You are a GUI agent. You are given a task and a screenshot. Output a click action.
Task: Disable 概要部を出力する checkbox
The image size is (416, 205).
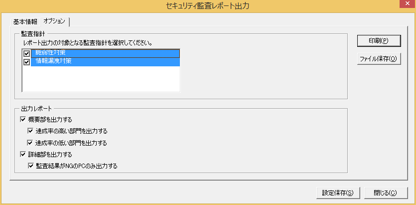click(x=23, y=120)
